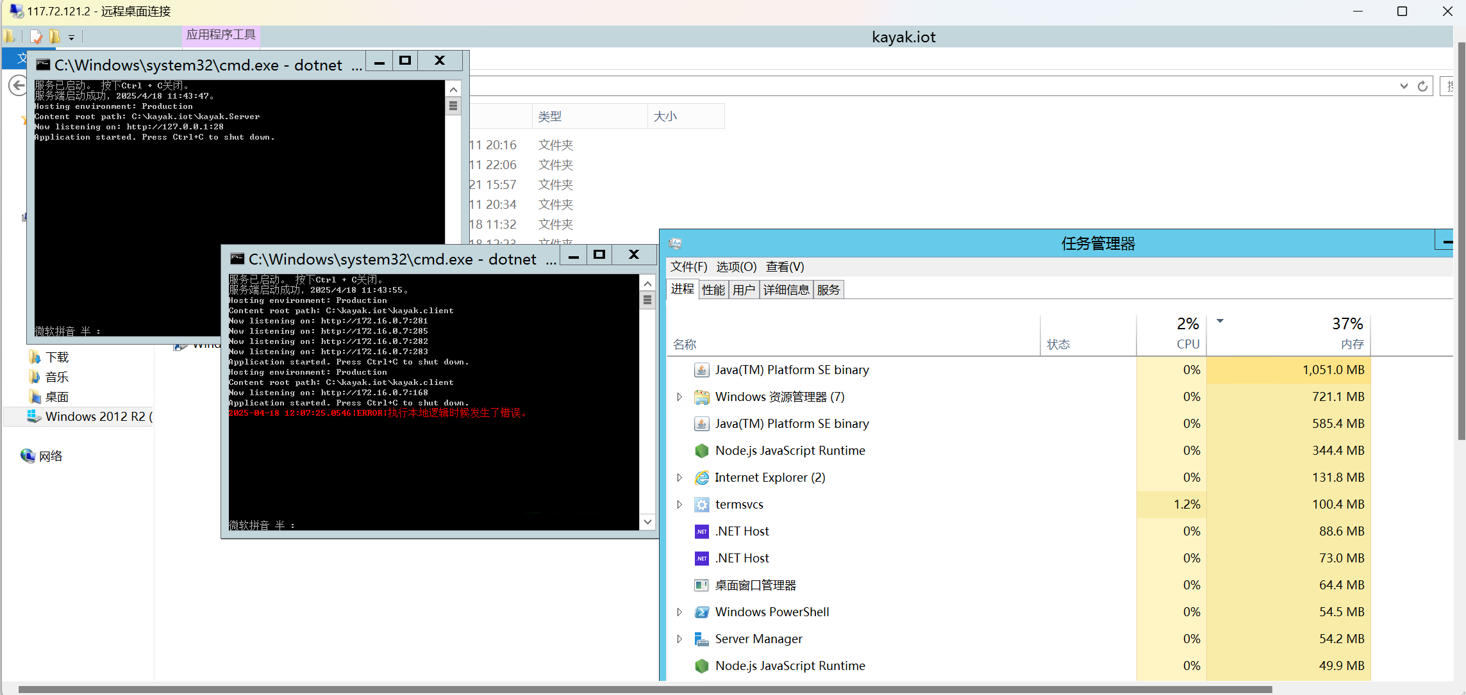This screenshot has width=1466, height=695.
Task: Select the Windows PowerShell icon
Action: pos(702,612)
